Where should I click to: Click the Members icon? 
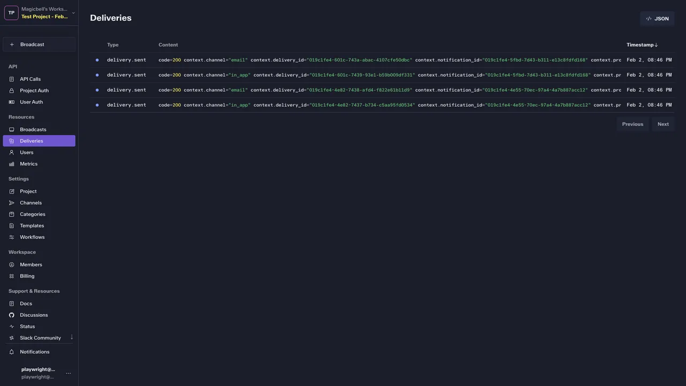click(12, 265)
